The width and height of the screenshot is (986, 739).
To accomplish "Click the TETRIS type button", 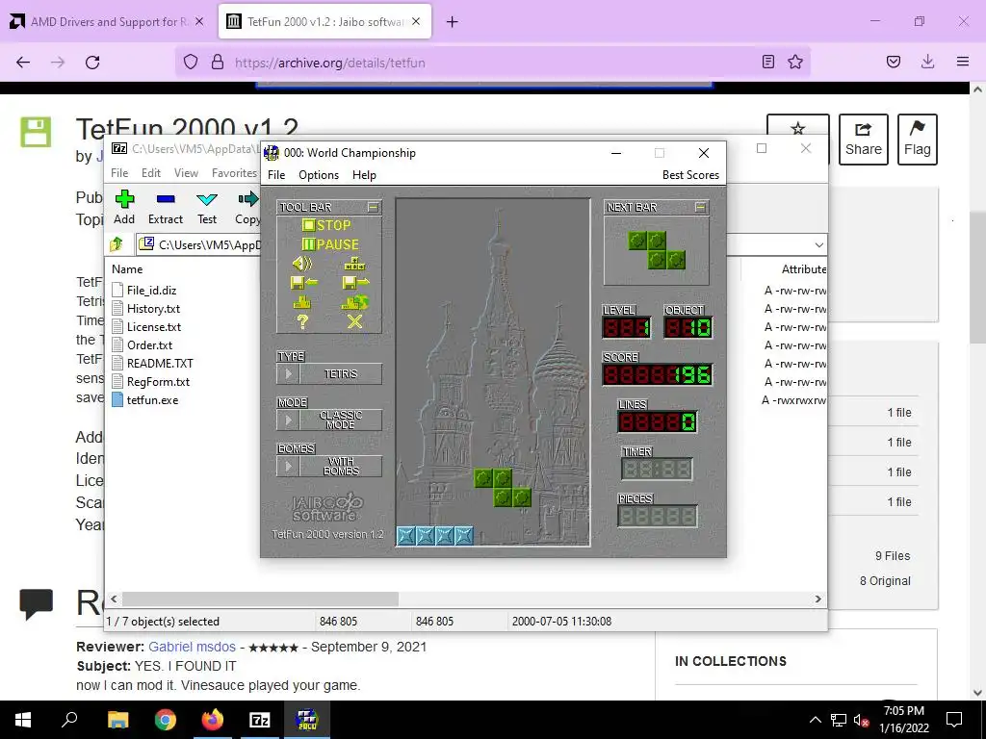I will pyautogui.click(x=341, y=374).
